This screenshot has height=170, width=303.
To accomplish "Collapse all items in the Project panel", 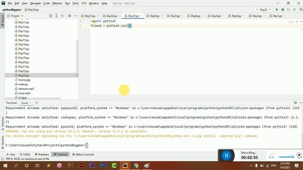I will [x=62, y=16].
